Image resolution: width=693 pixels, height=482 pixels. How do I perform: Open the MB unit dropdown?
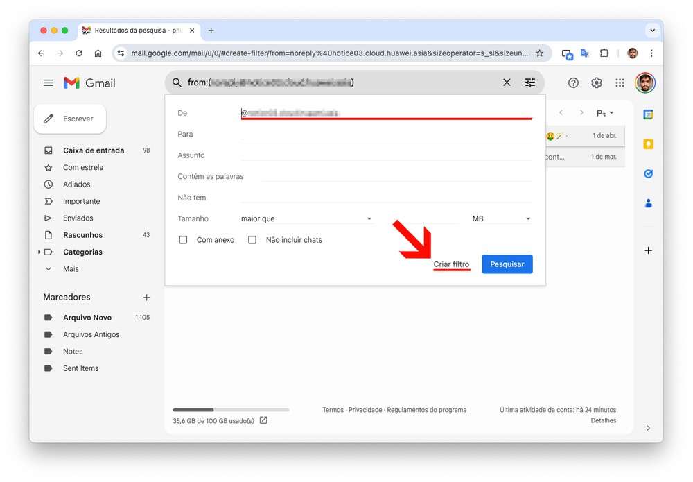click(x=501, y=219)
